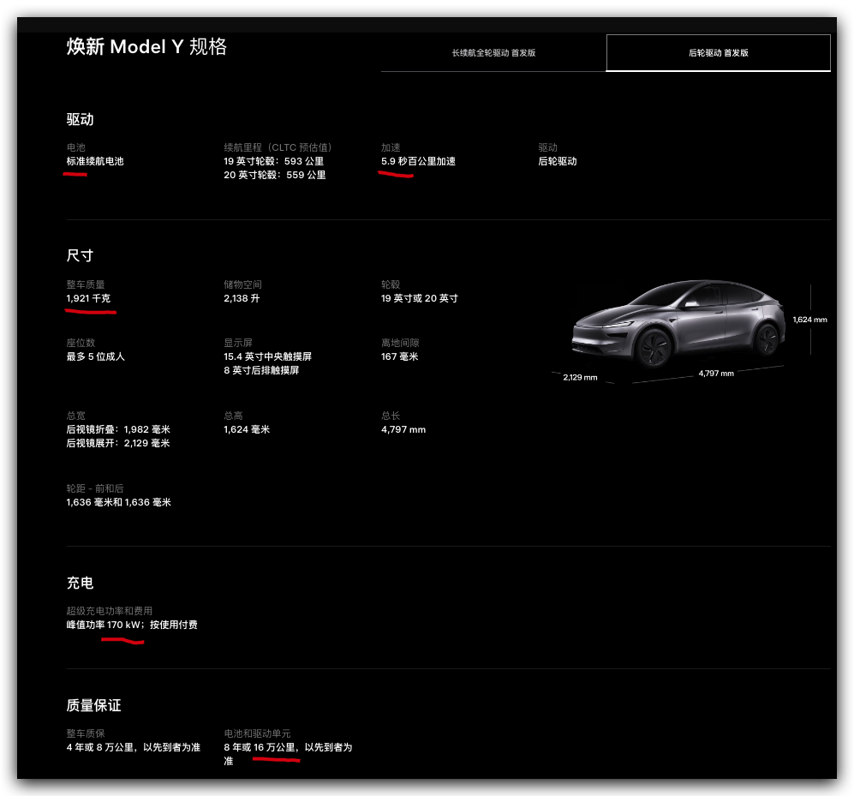Image resolution: width=854 pixels, height=796 pixels.
Task: Click 19 英寸或 20 英寸 wheel value
Action: 420,298
